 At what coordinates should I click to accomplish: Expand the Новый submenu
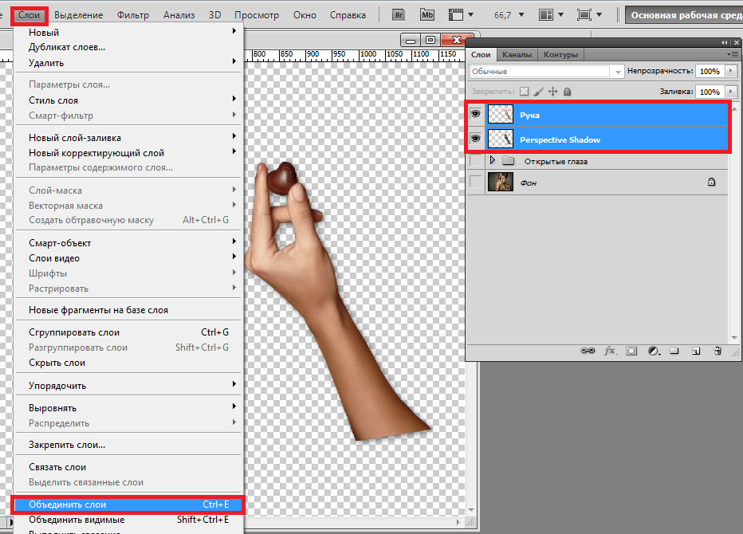[129, 32]
